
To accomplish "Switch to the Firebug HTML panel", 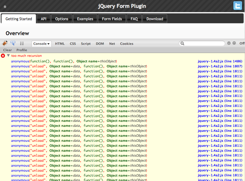I will pos(60,44).
